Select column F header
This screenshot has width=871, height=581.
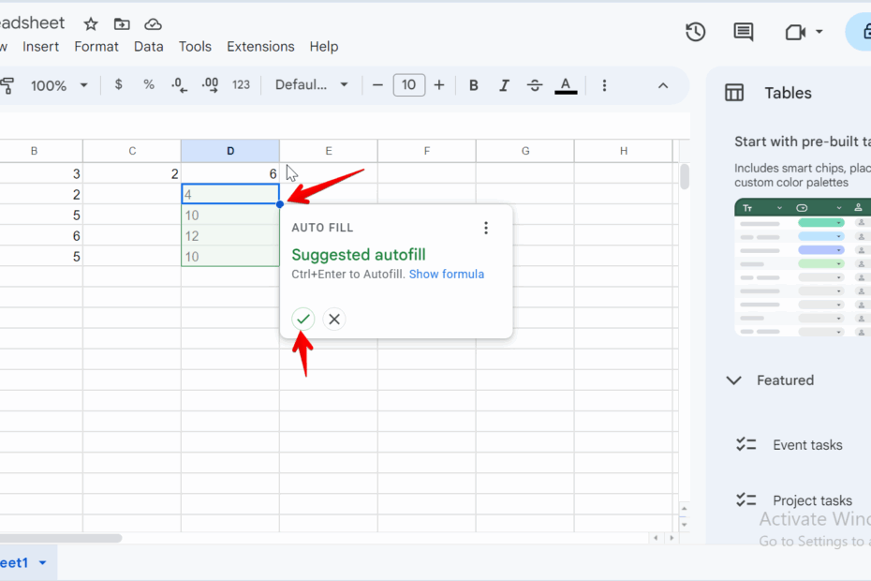pyautogui.click(x=427, y=151)
